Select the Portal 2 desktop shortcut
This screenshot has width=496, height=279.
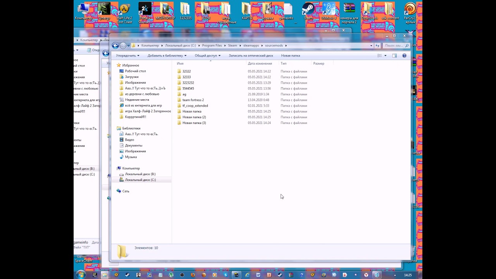[145, 13]
